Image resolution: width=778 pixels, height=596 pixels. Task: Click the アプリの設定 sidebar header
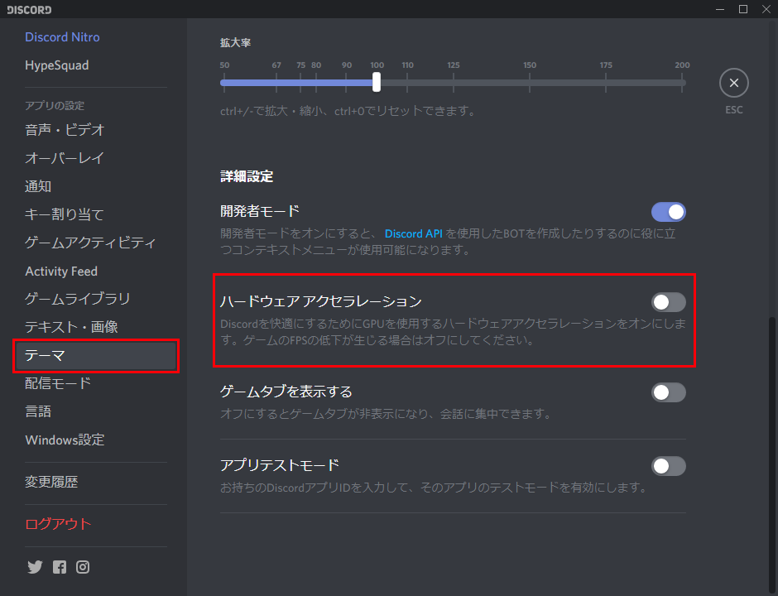[55, 106]
